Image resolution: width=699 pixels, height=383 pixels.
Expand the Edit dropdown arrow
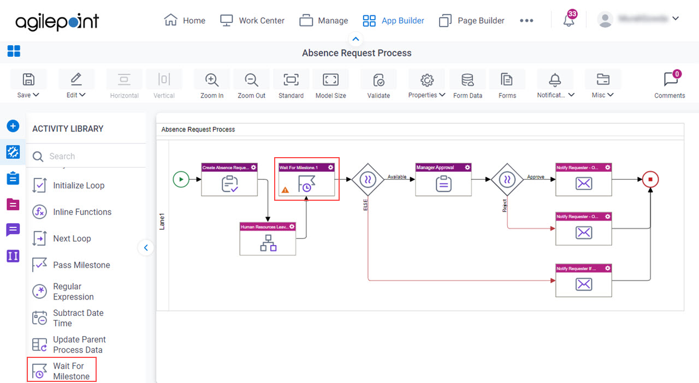click(82, 95)
